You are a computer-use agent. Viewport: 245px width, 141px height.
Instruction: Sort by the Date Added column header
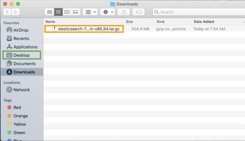(x=204, y=22)
